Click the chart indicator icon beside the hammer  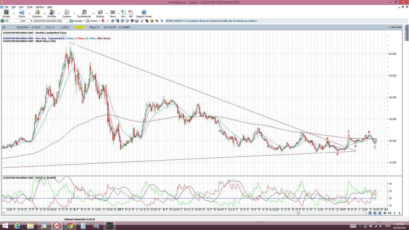coord(137,21)
